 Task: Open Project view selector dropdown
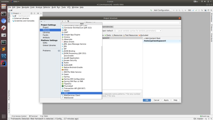coord(16,13)
